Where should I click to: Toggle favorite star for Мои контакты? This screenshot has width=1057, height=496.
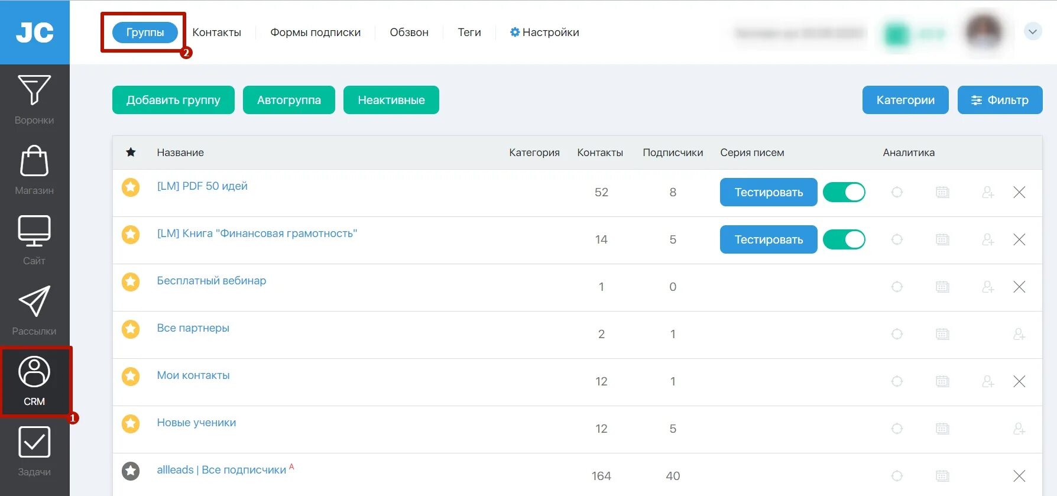131,377
